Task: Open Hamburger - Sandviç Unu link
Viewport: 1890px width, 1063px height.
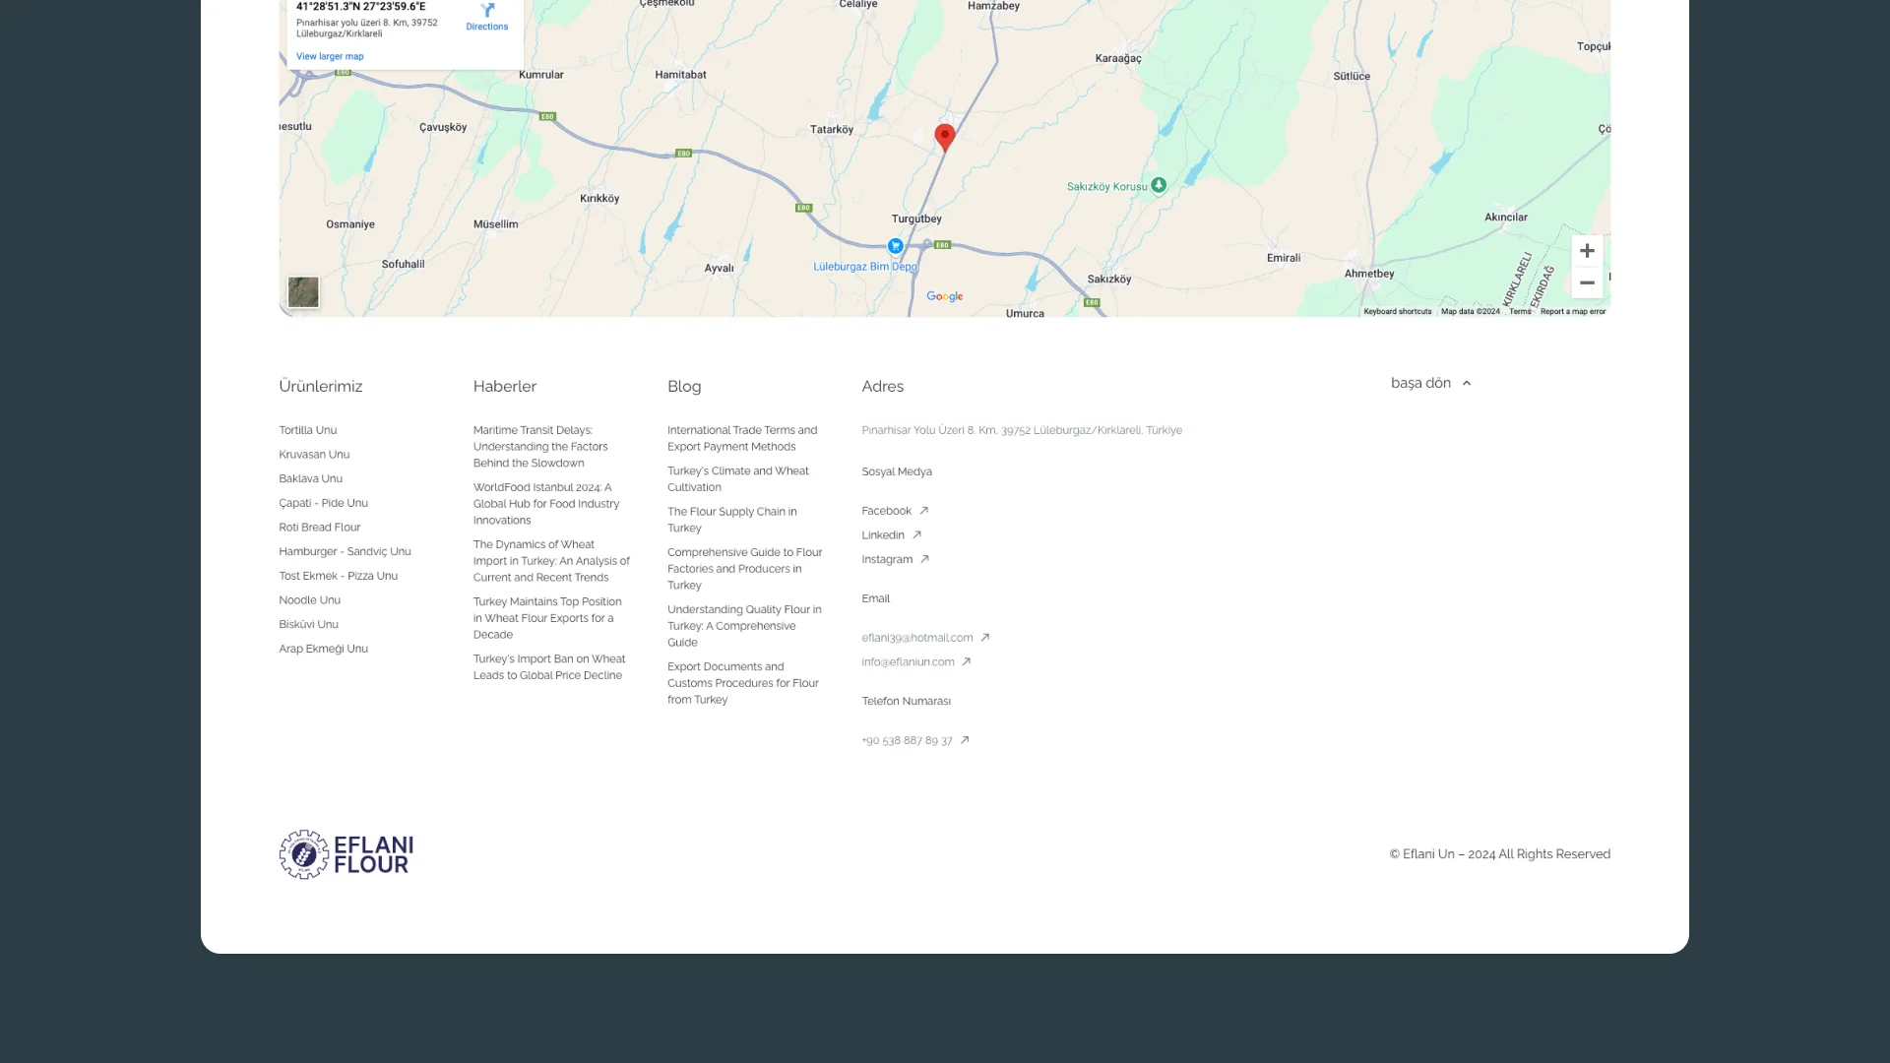Action: (345, 552)
